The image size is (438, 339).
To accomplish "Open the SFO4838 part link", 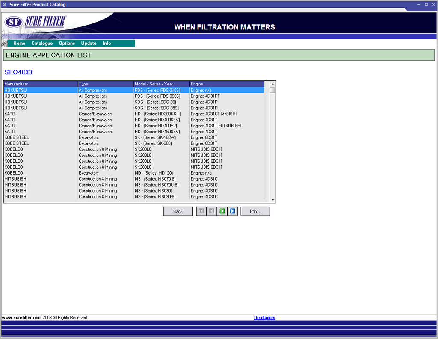I will point(18,72).
